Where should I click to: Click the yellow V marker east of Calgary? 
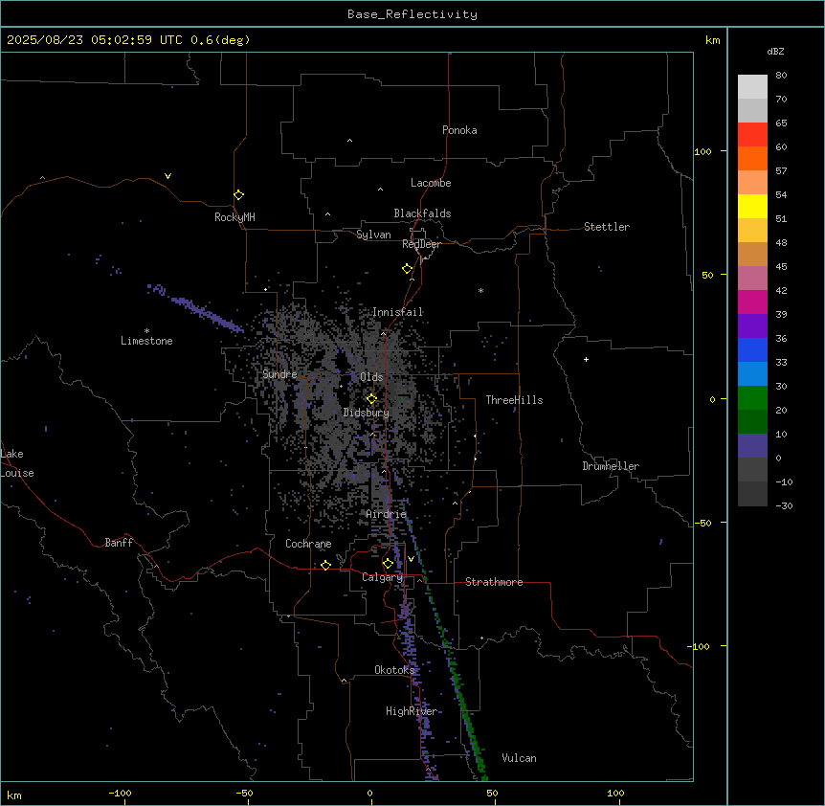411,559
